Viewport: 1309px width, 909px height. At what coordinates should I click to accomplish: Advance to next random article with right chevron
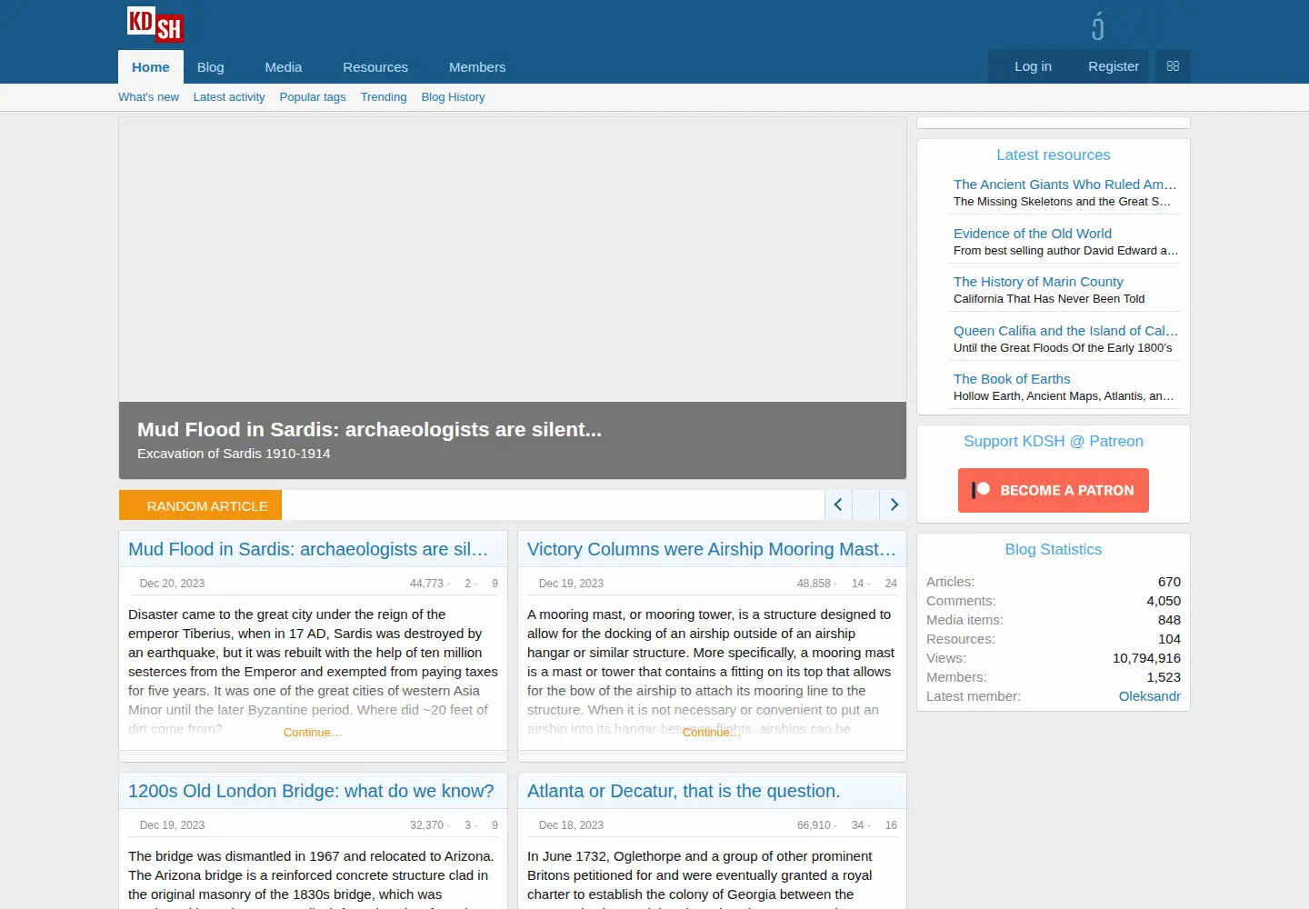[894, 504]
